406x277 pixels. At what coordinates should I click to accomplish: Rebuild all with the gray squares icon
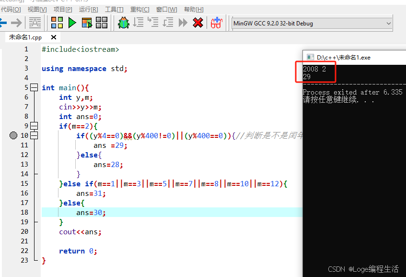(x=102, y=23)
